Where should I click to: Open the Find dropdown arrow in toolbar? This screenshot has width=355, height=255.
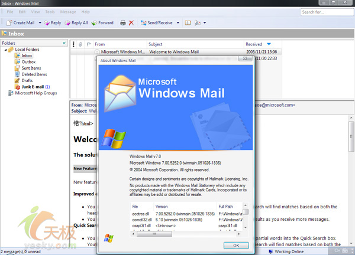205,23
